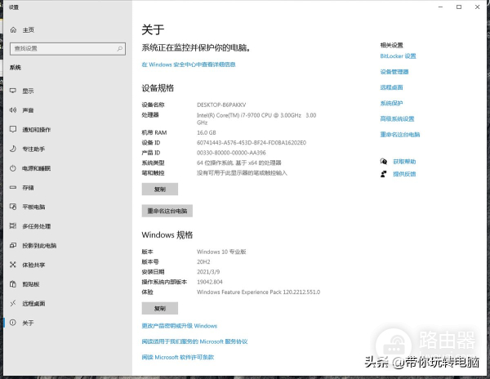Open the 系统保护 System protection link
The image size is (490, 379).
point(391,103)
